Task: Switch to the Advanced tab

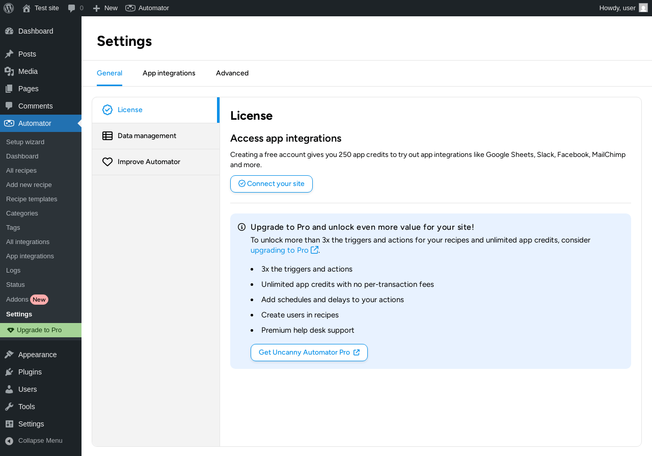Action: point(232,73)
